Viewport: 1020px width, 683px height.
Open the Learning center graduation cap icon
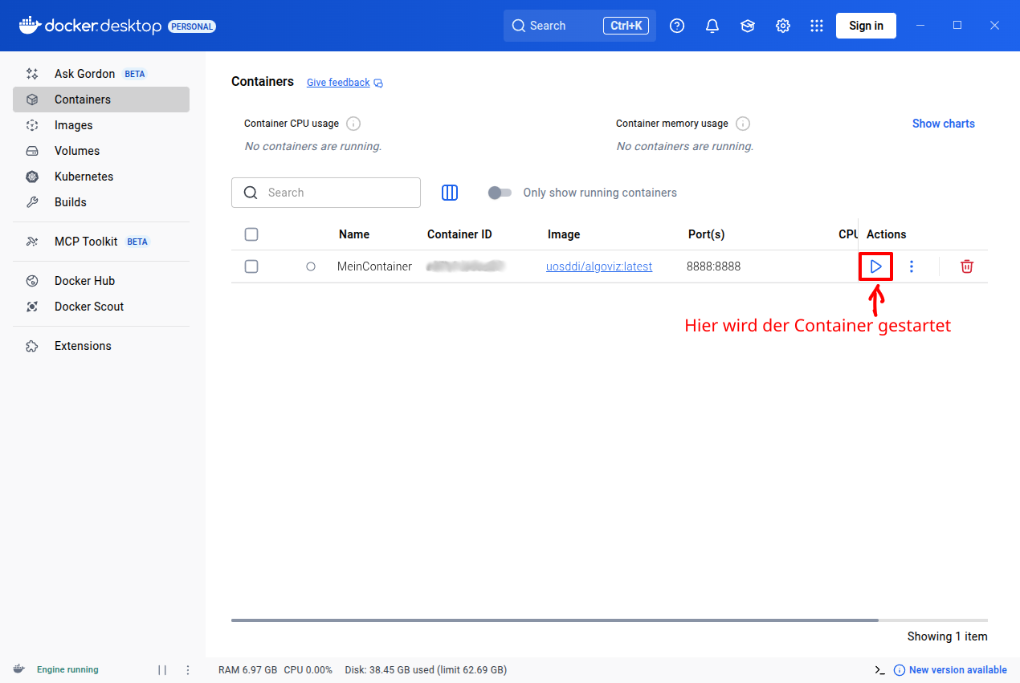(747, 26)
